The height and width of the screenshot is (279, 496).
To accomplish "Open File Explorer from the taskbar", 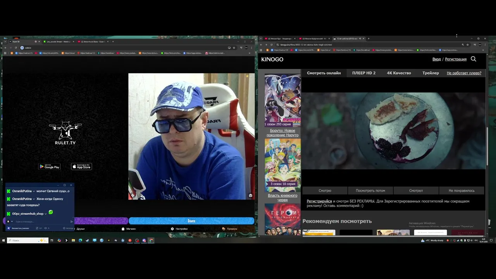I will pyautogui.click(x=73, y=240).
